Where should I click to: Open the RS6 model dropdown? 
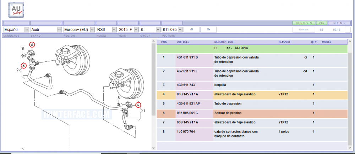(106, 30)
